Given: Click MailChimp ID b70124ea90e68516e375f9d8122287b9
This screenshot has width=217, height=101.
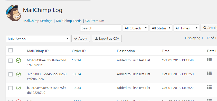Looking at the screenshot, I should coord(46,90).
